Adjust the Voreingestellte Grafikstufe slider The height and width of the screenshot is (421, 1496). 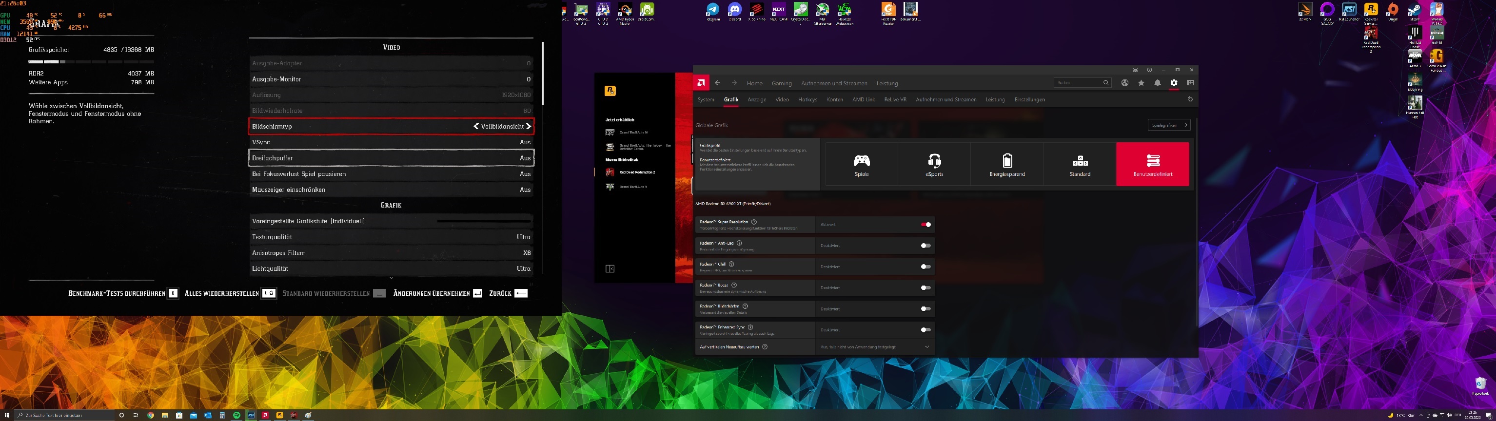click(484, 221)
